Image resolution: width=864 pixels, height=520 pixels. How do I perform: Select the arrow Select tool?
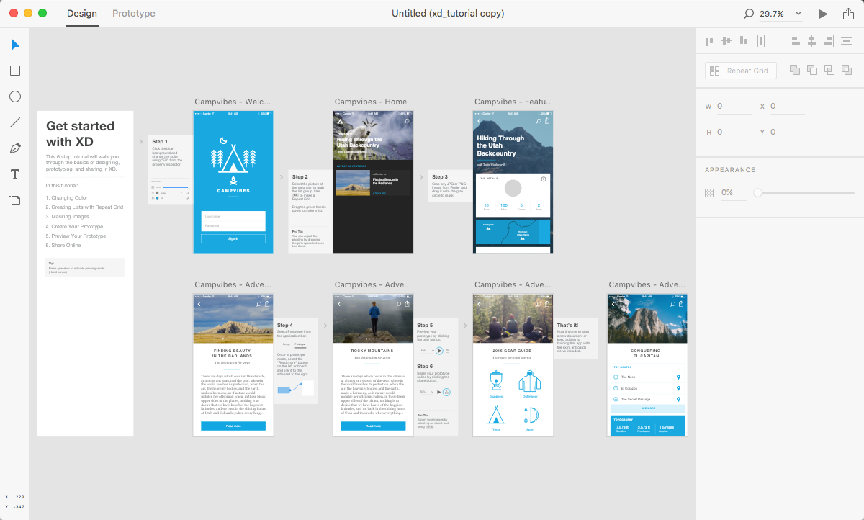[15, 45]
